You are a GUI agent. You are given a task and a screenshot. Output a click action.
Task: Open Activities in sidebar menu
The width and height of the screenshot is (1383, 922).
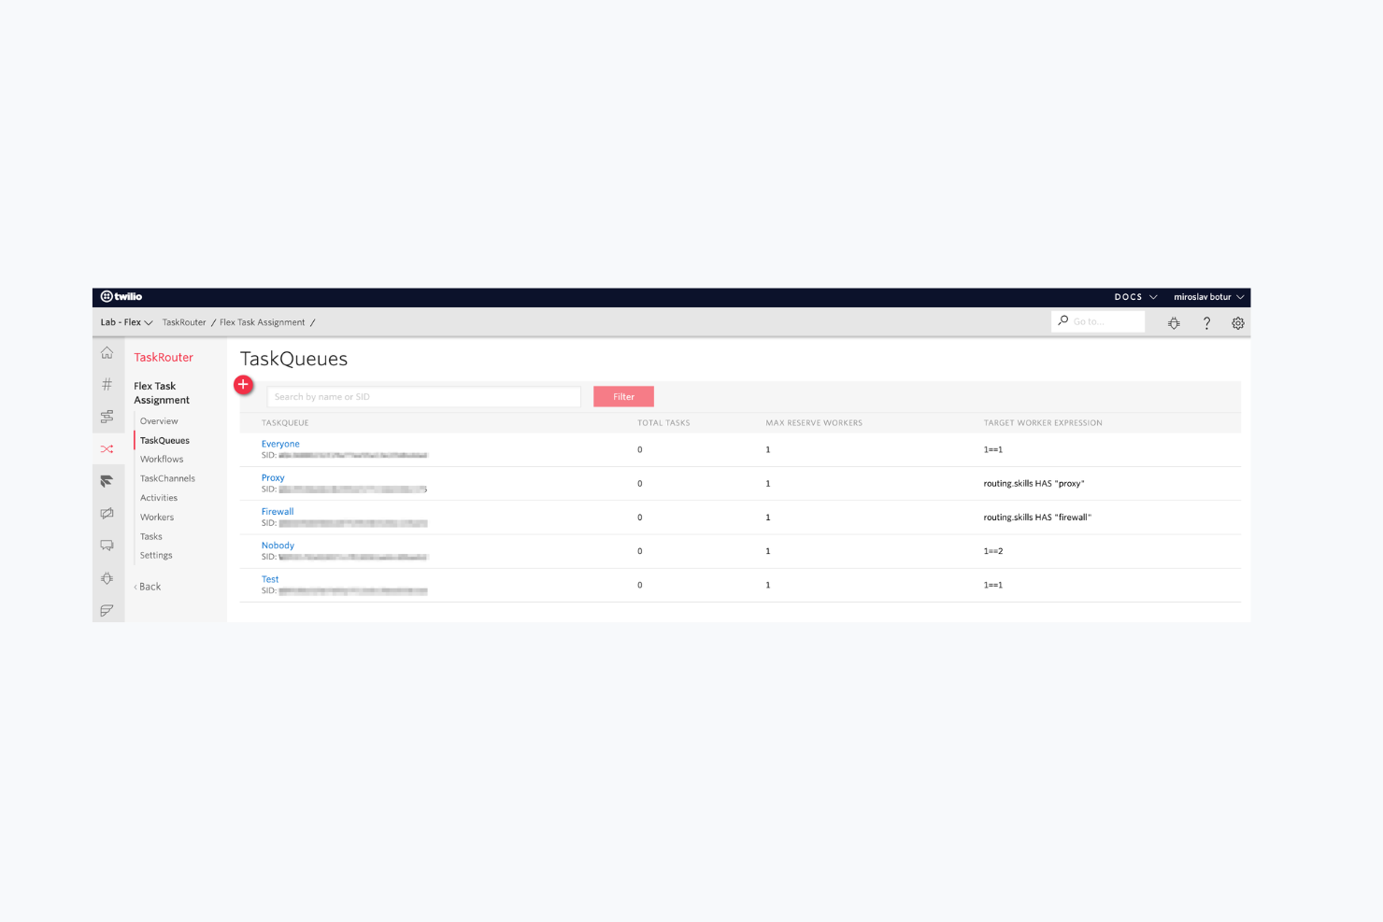pyautogui.click(x=159, y=498)
